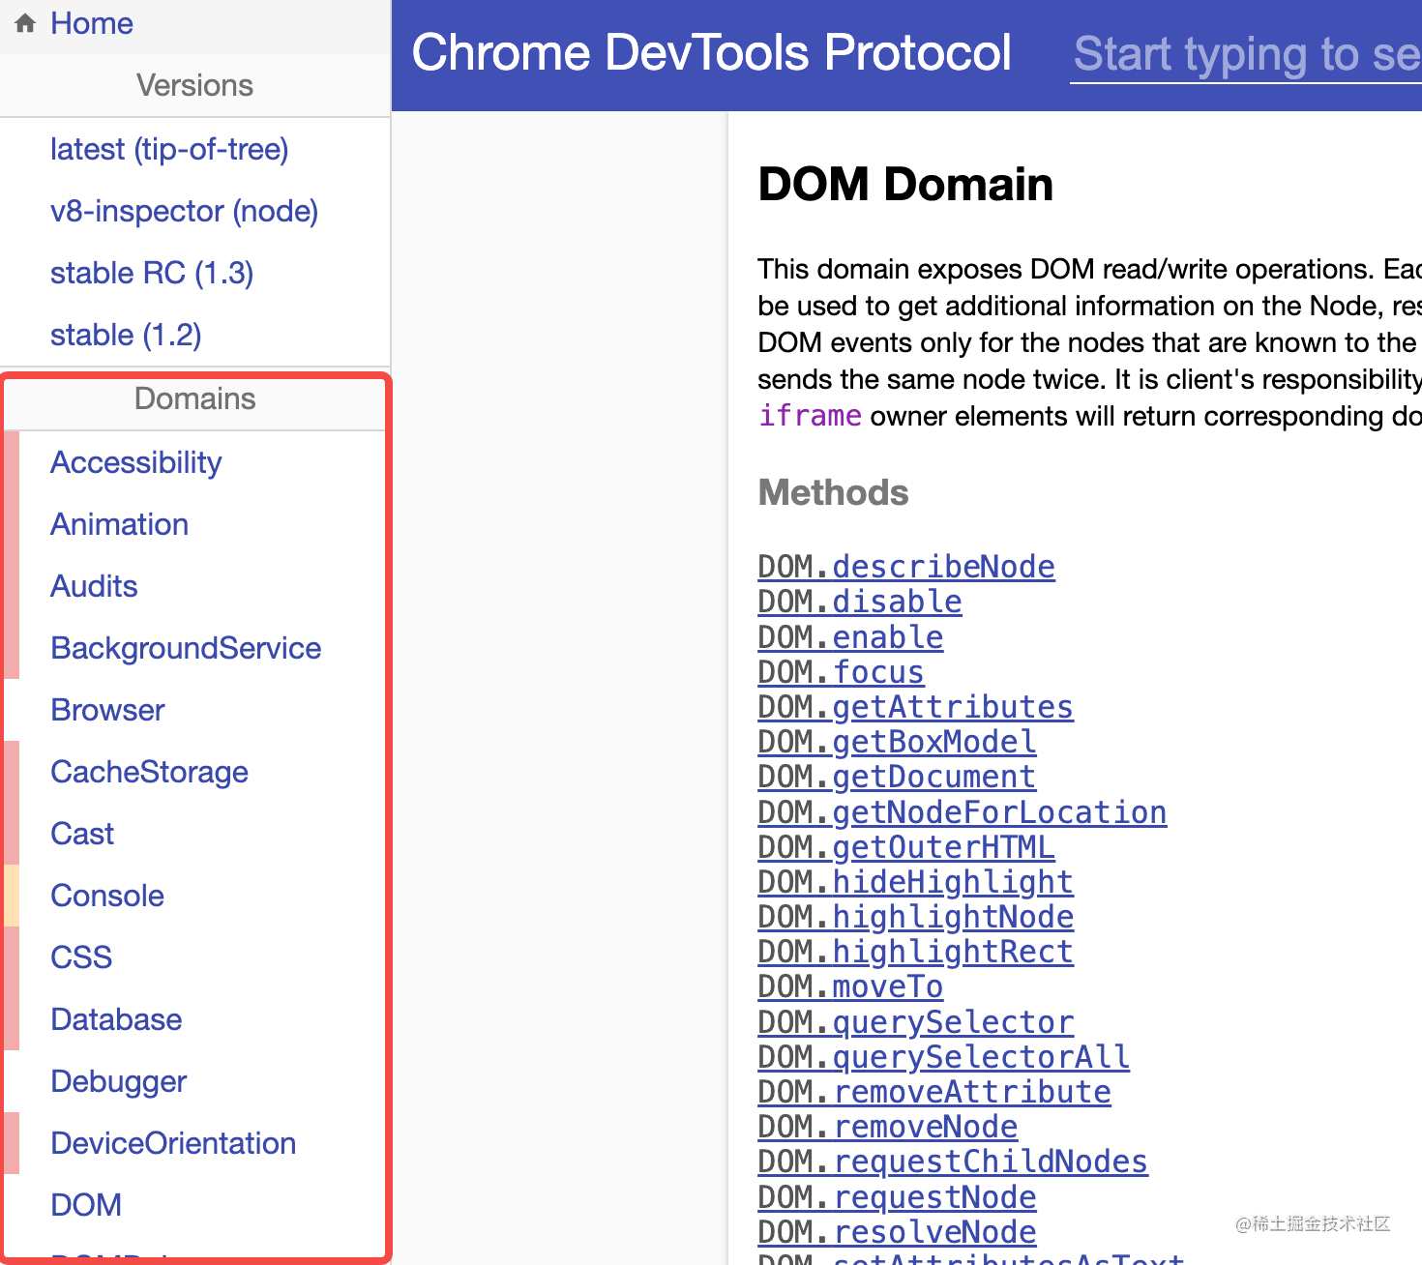Click the DOM Domain page heading
1422x1265 pixels.
905,184
